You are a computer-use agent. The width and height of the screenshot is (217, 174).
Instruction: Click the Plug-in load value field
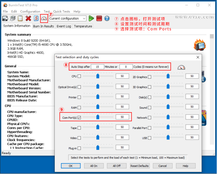(x=122, y=148)
